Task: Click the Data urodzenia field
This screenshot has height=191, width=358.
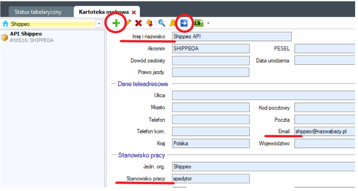Action: [325, 61]
